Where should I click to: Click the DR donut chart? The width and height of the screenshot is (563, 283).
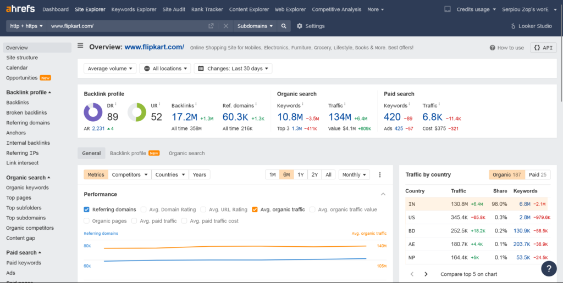click(x=93, y=112)
